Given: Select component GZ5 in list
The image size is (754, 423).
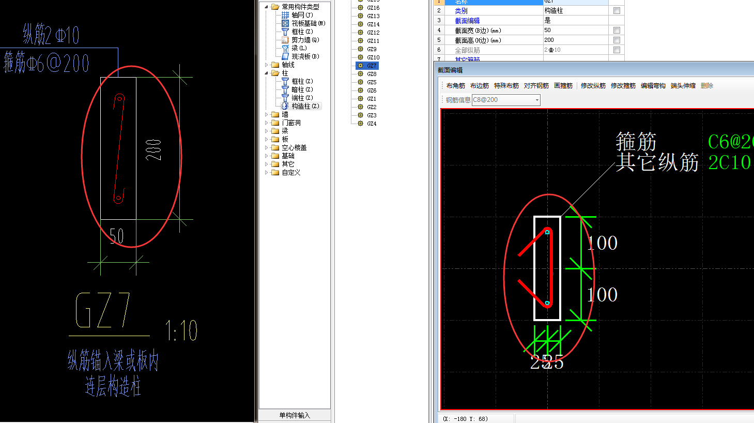Looking at the screenshot, I should coord(372,82).
